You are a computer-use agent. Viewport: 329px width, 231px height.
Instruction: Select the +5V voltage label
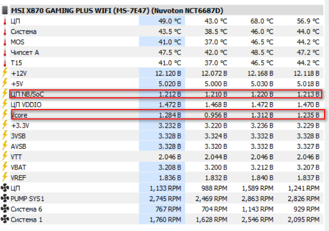[x=17, y=84]
